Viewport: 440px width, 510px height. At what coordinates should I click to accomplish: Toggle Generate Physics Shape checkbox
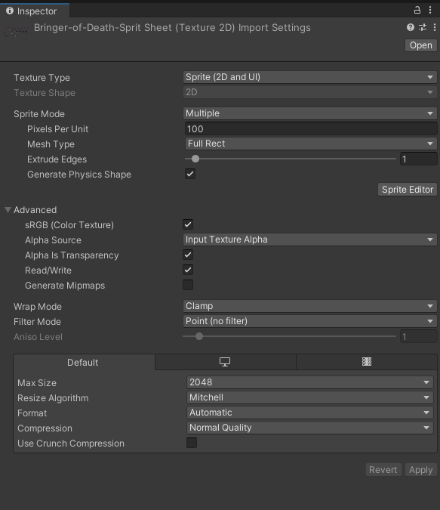pos(190,174)
